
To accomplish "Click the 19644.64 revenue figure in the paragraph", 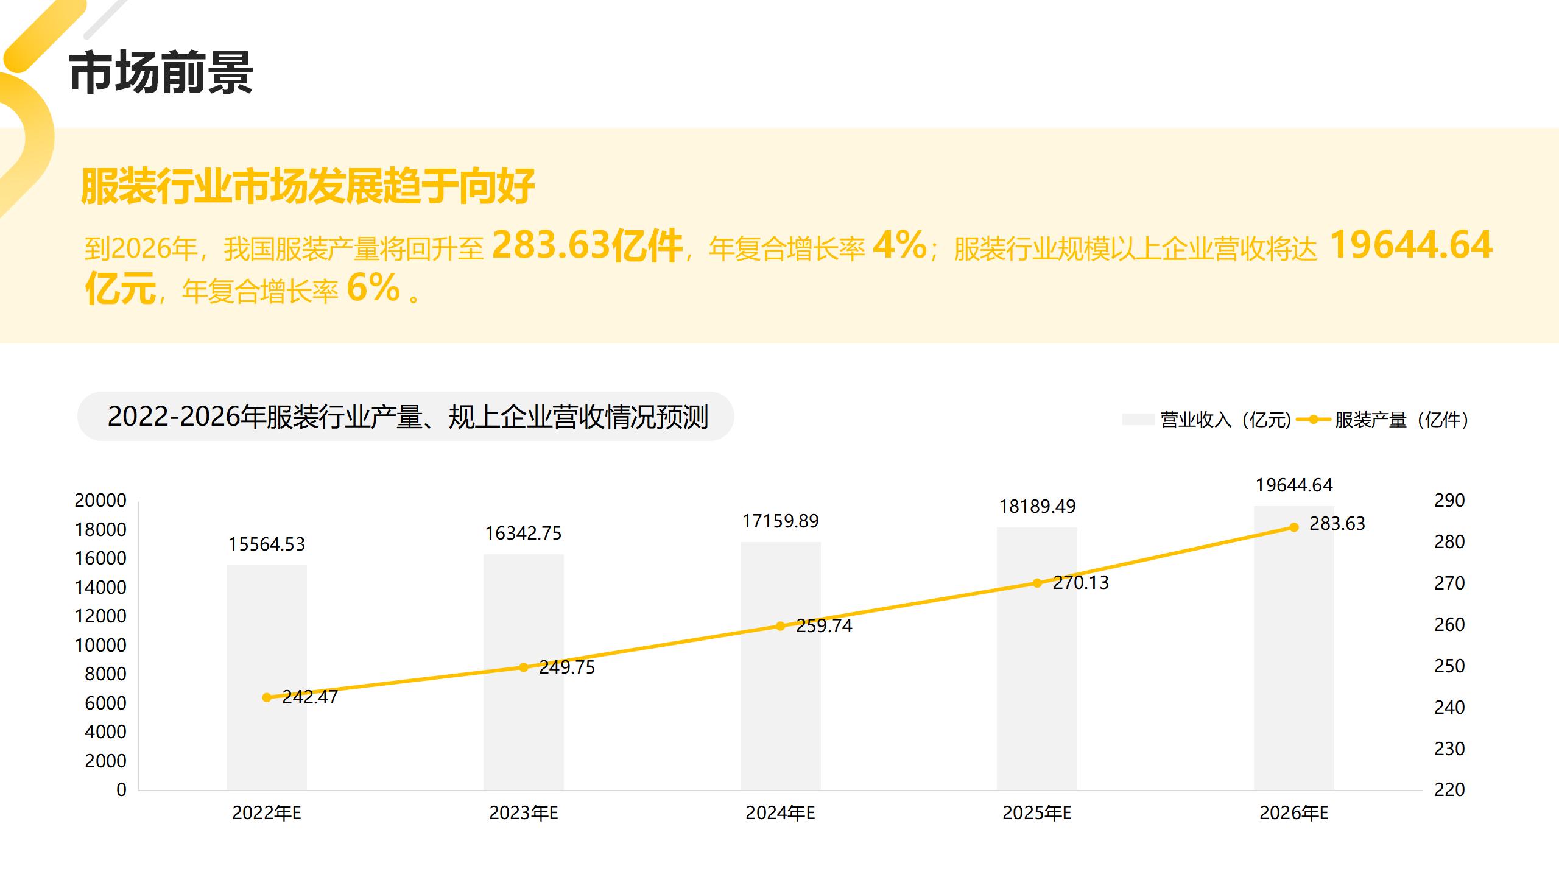I will tap(1410, 245).
